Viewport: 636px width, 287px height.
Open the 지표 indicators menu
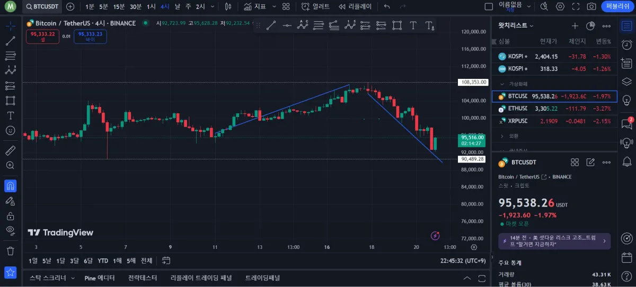pos(255,6)
